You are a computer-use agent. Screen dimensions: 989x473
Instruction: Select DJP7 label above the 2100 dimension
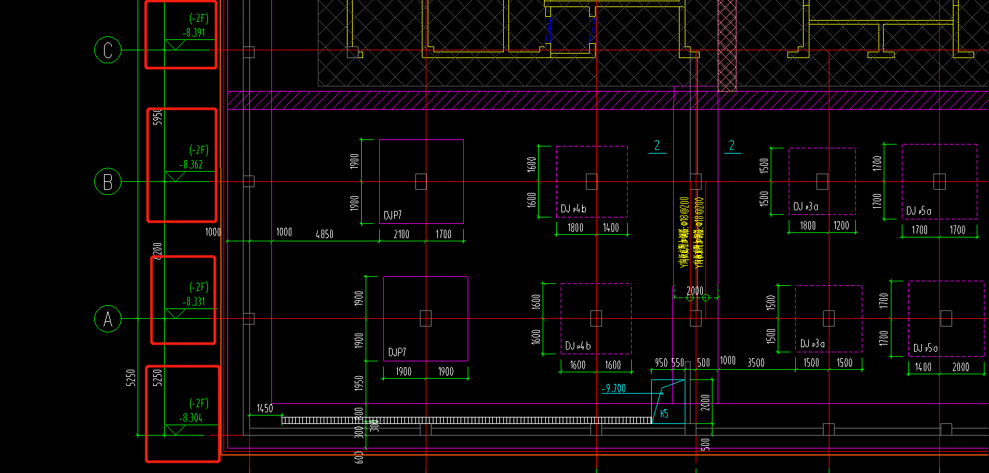(393, 216)
